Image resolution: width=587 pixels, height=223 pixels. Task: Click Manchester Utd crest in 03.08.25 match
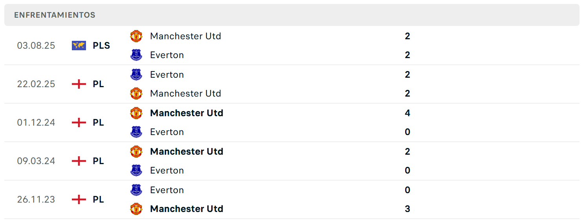click(136, 36)
